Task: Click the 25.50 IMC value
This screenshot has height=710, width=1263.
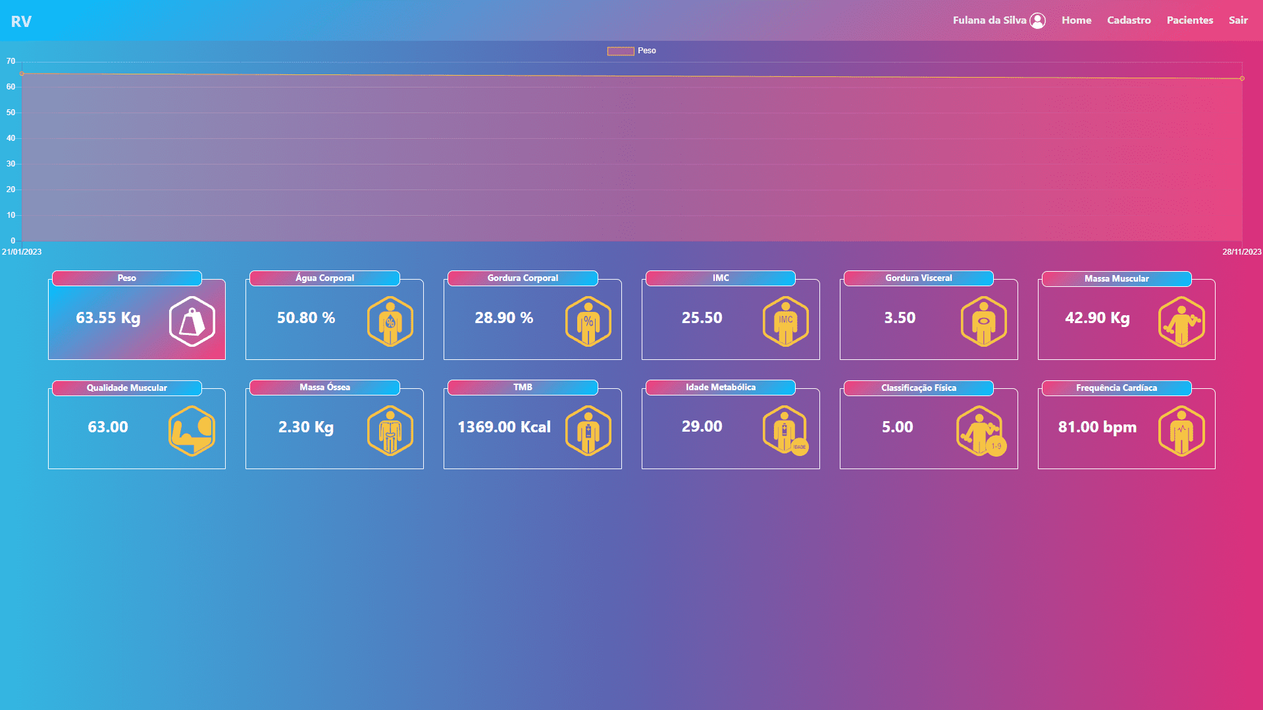Action: 702,318
